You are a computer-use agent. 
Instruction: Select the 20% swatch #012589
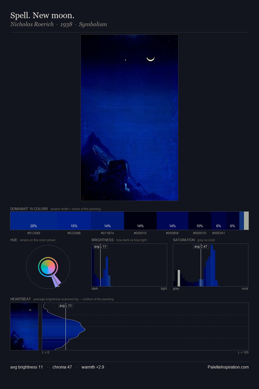click(x=34, y=221)
